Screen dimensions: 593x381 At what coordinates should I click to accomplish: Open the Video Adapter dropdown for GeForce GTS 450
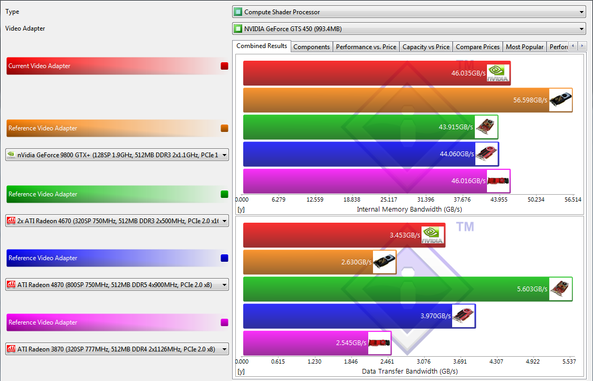(409, 28)
